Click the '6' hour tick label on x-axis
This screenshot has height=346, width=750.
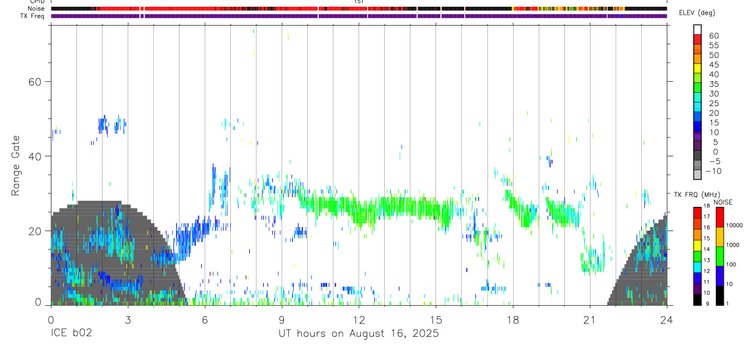205,319
